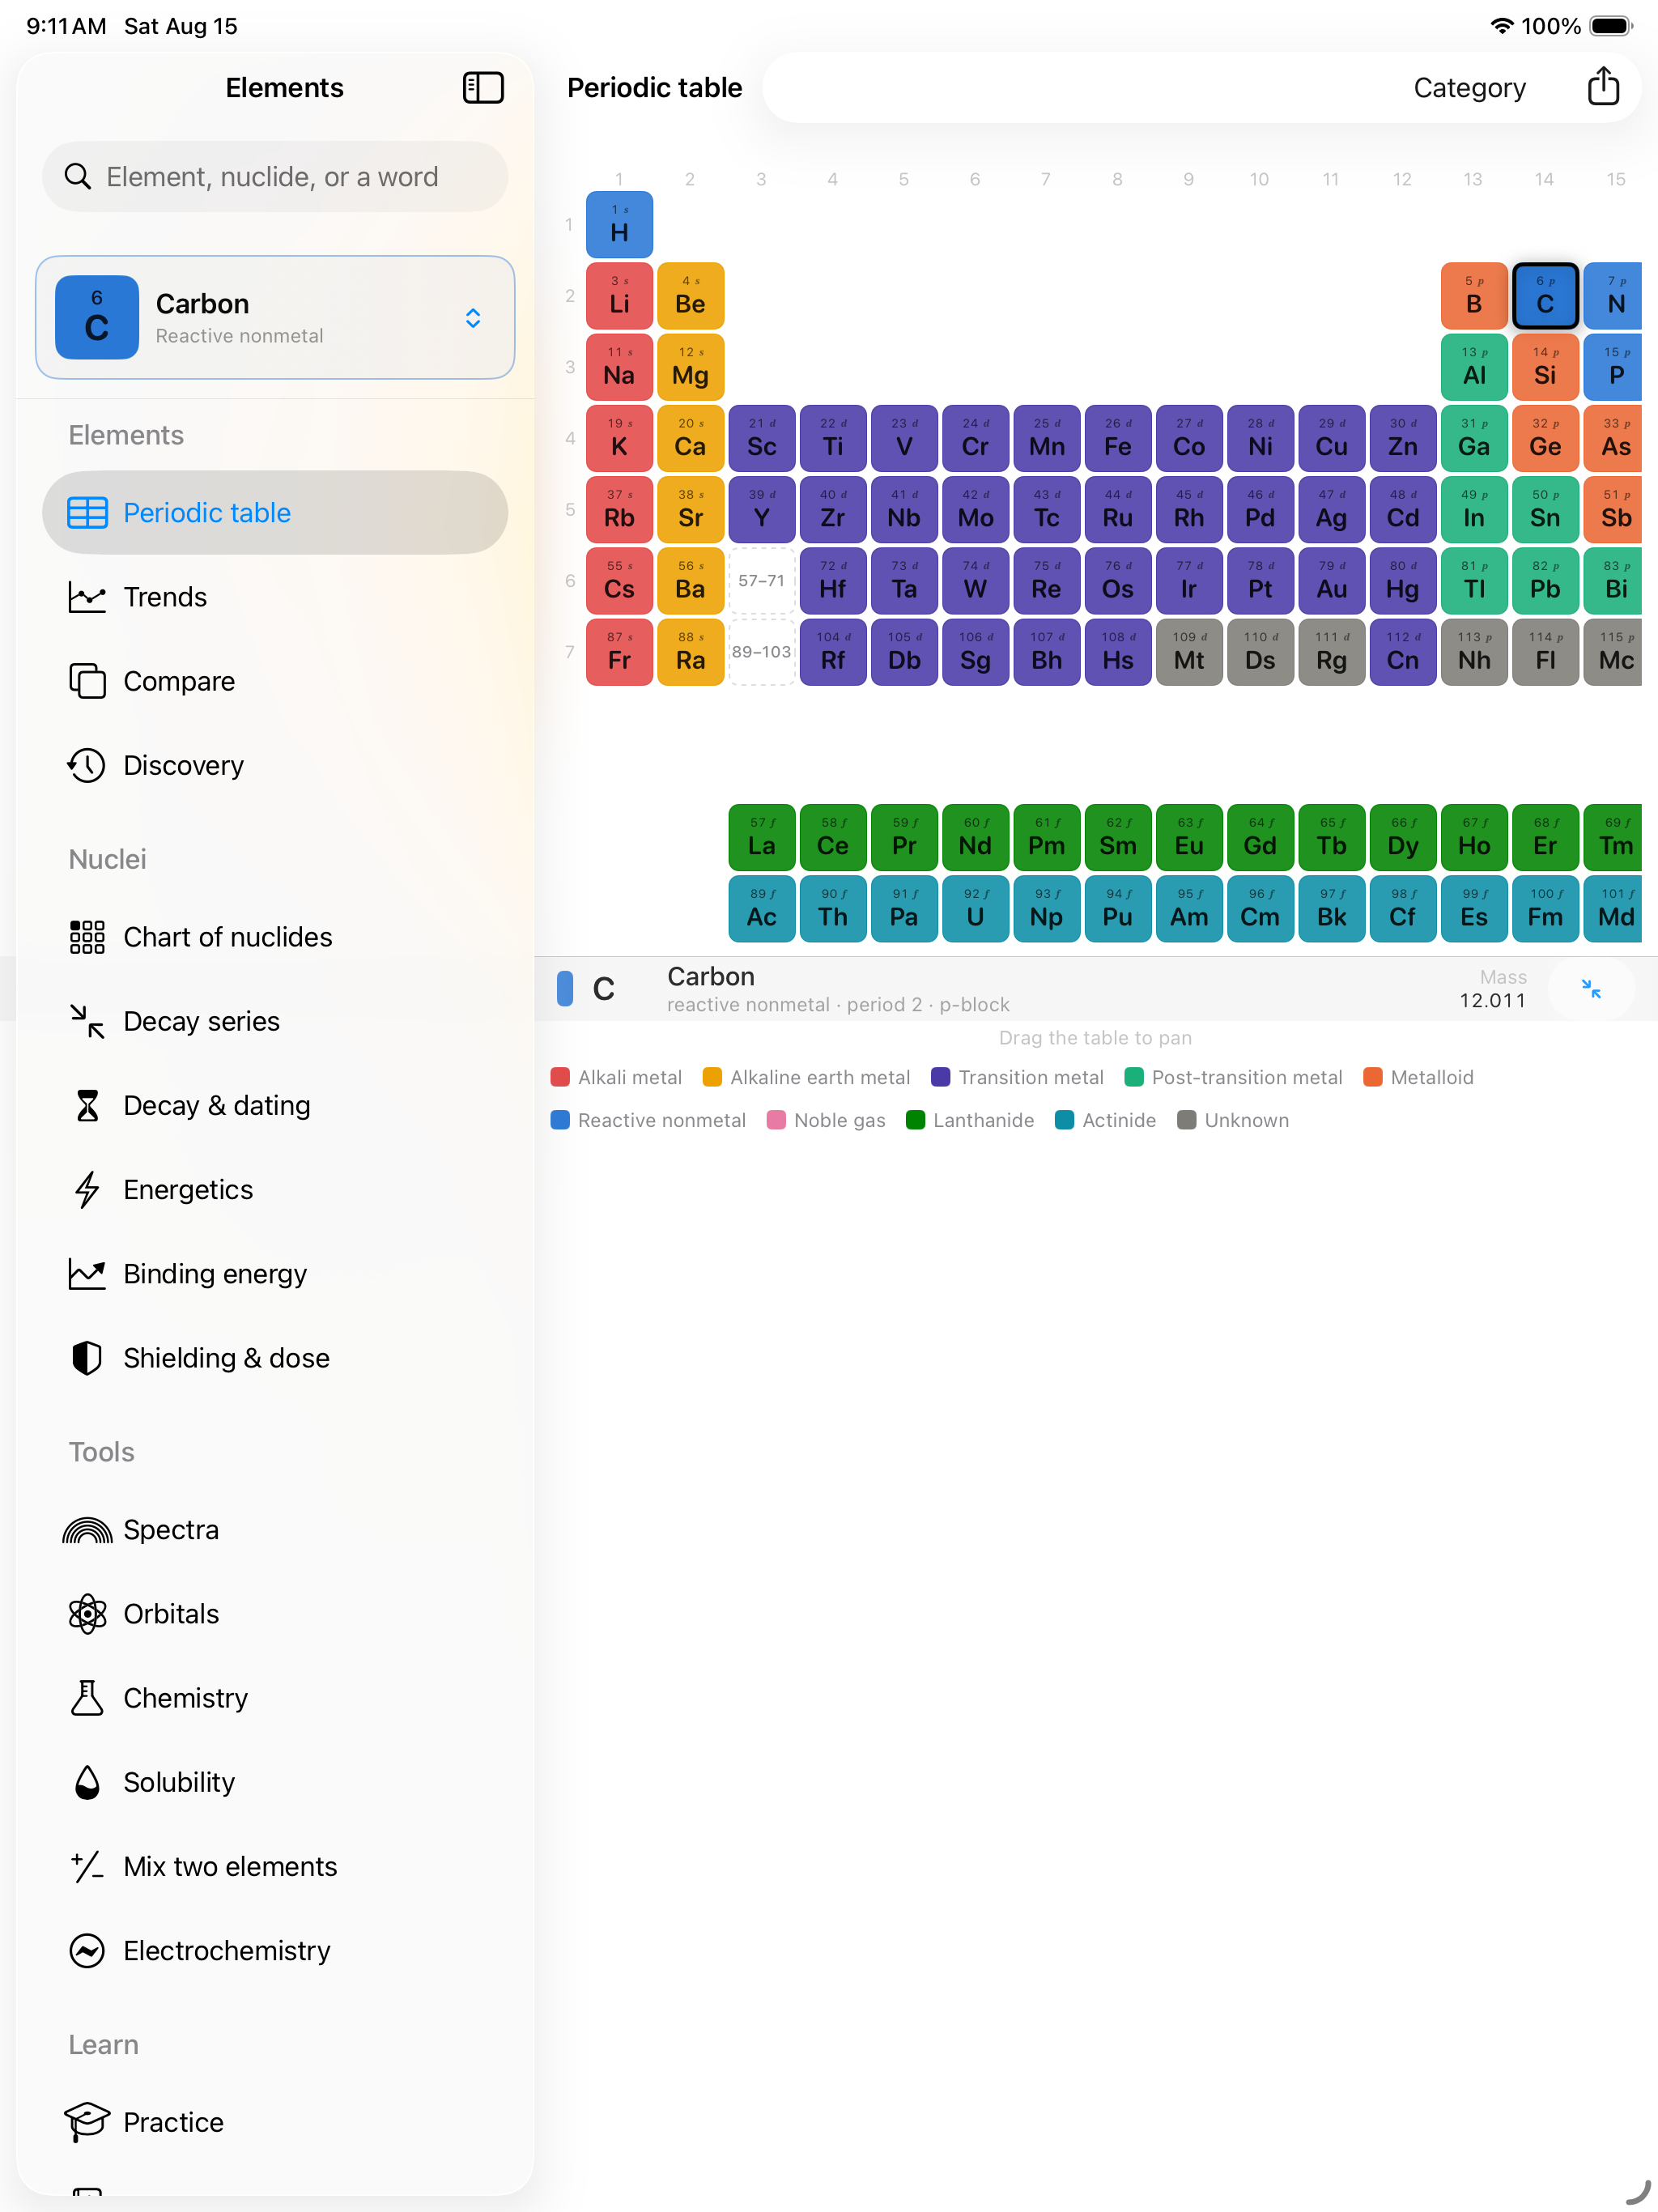Open Discovery history view
Image resolution: width=1658 pixels, height=2212 pixels.
coord(275,765)
